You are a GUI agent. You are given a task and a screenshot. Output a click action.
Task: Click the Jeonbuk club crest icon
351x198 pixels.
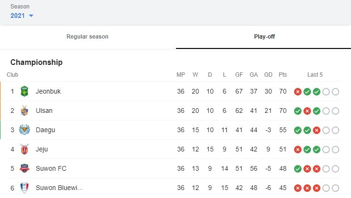pyautogui.click(x=24, y=91)
